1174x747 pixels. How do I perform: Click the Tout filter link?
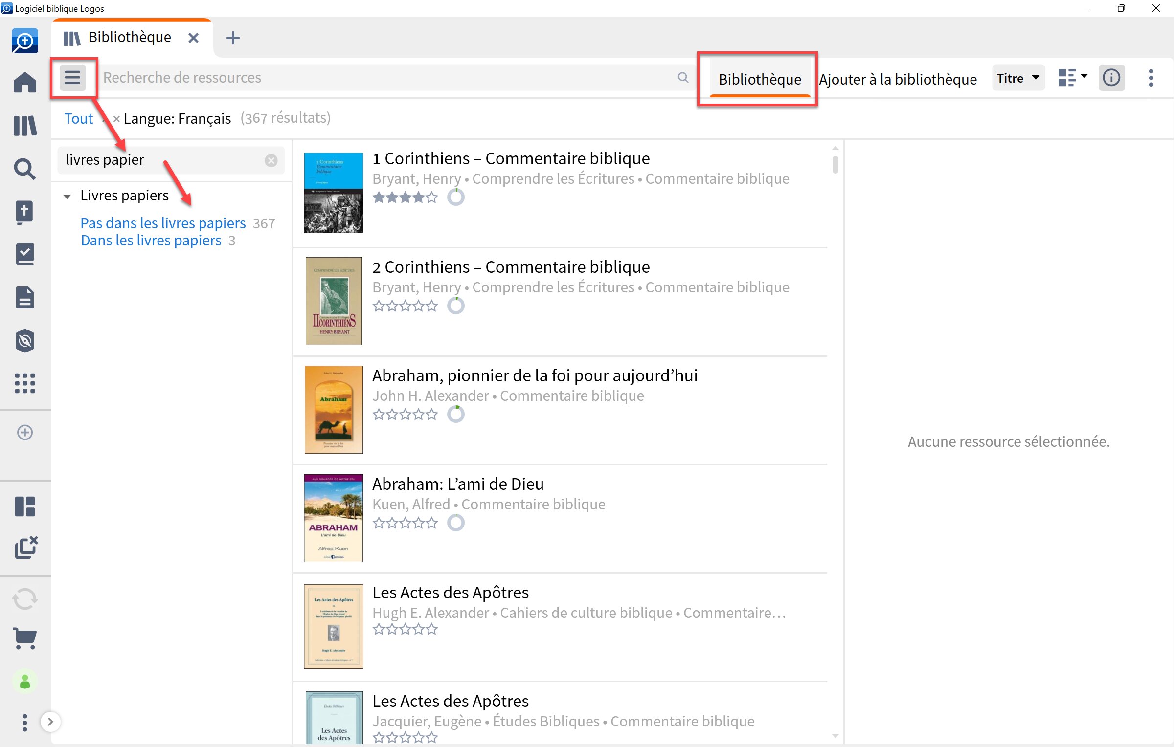point(79,118)
